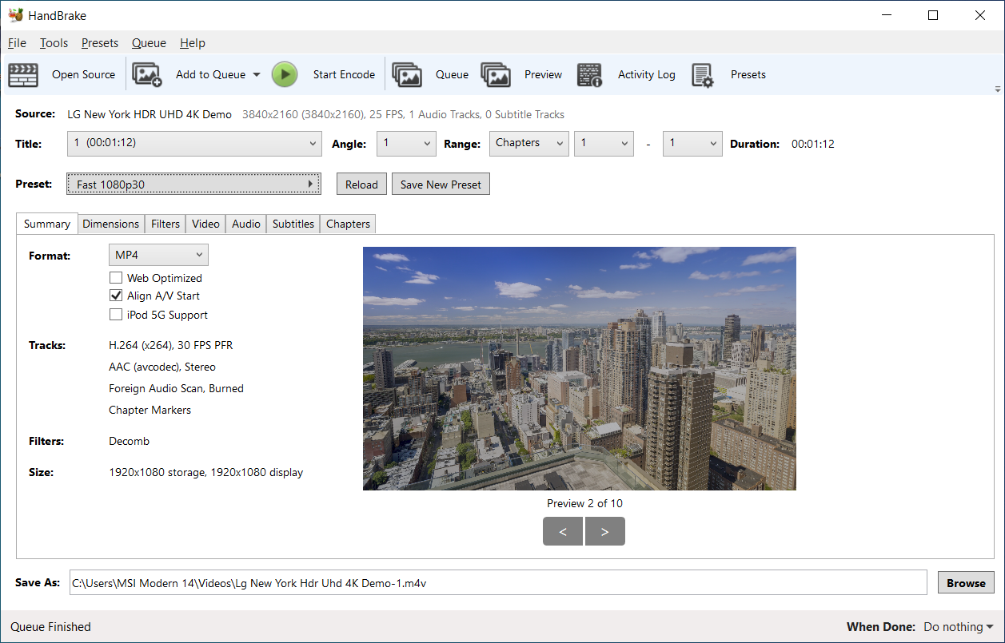Click the H.264 (x264), 30 FPS PFR text
Viewport: 1005px width, 643px height.
171,345
